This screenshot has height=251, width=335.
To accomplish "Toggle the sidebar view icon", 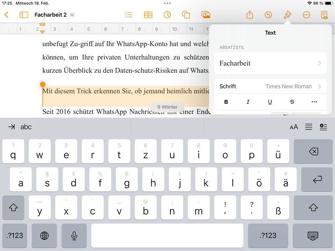I will (24, 15).
